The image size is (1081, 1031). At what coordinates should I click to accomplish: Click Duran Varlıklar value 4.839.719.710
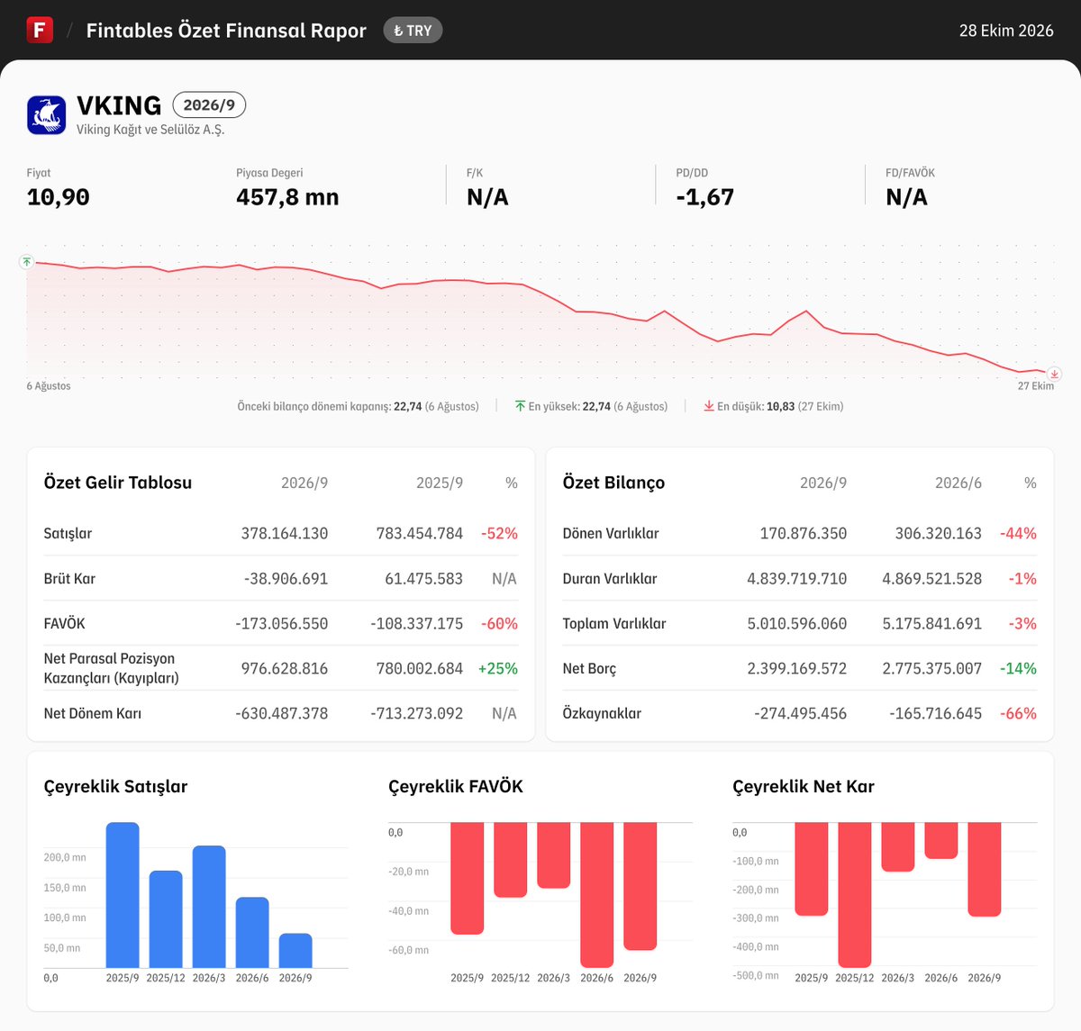click(797, 578)
